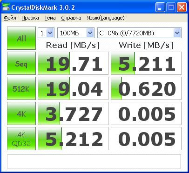Run all benchmarks with All button

(21, 38)
